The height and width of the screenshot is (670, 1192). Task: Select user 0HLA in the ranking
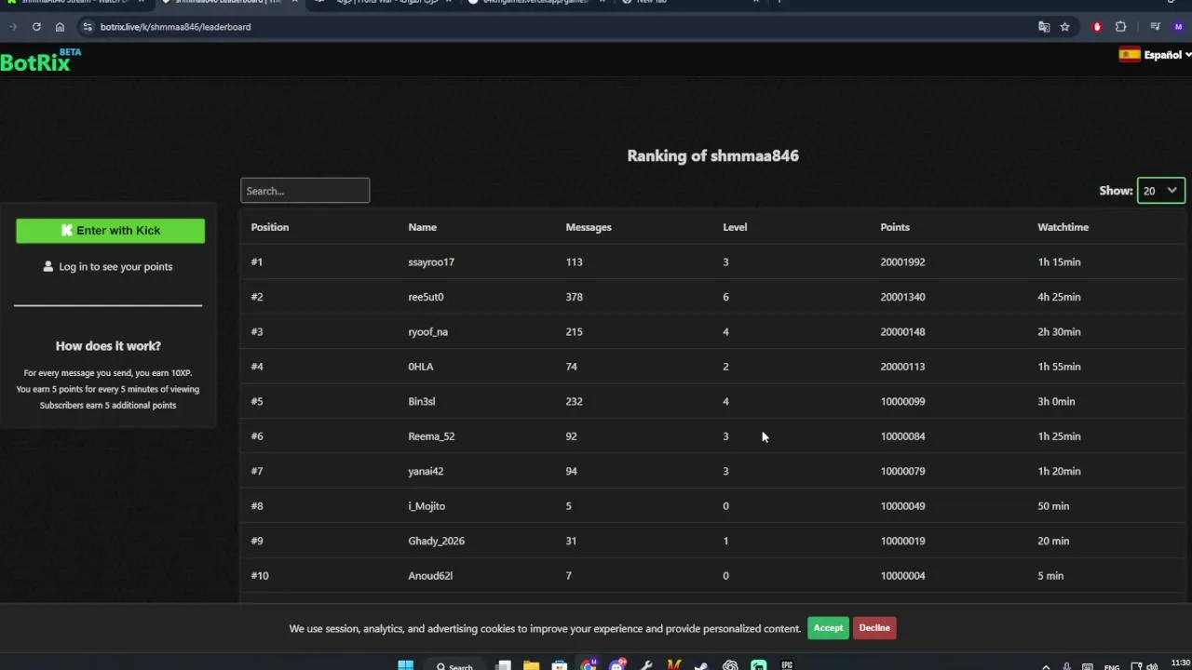421,367
